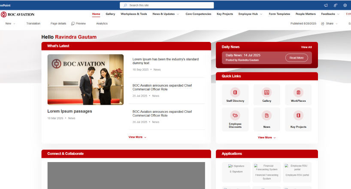Open the Core Competencies menu item
The image size is (351, 189).
(x=198, y=14)
